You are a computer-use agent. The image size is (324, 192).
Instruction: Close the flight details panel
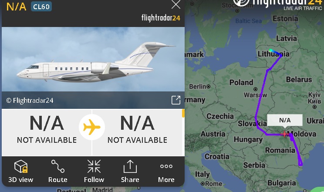coord(176,4)
